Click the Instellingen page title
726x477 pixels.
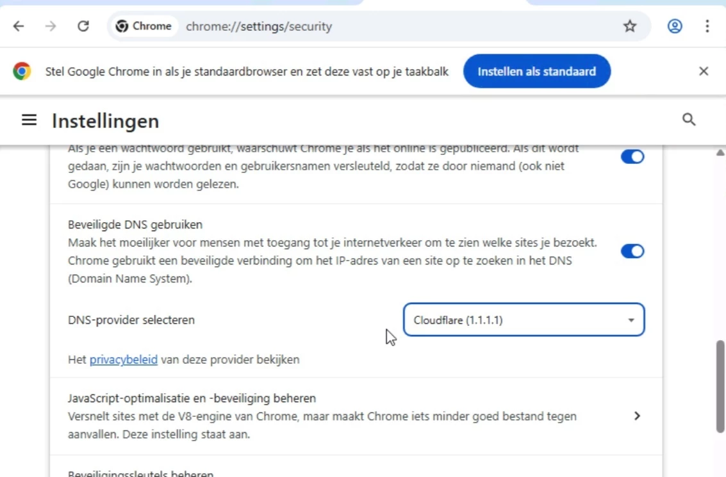pyautogui.click(x=106, y=121)
